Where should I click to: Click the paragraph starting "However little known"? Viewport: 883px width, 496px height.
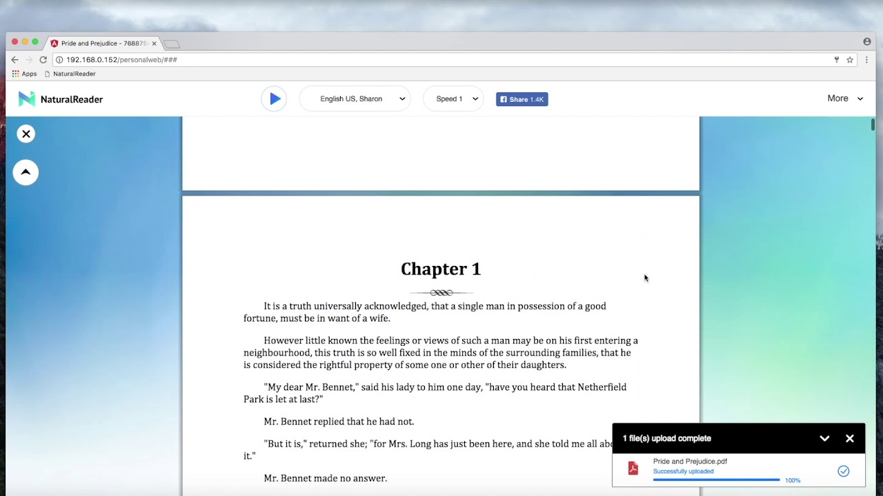[x=441, y=353]
